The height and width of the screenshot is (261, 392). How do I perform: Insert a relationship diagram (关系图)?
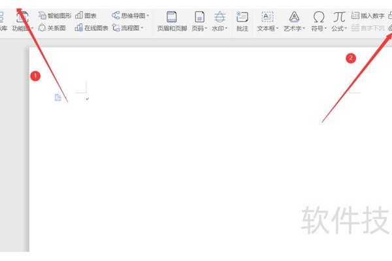[x=52, y=28]
